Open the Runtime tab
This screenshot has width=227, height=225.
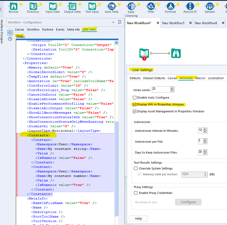coord(48,29)
